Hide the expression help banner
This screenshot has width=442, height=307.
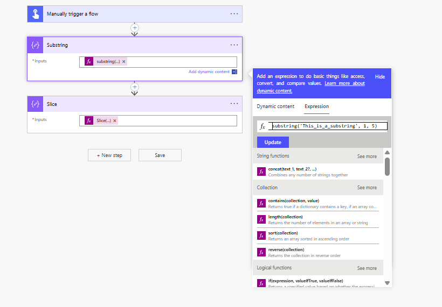379,77
